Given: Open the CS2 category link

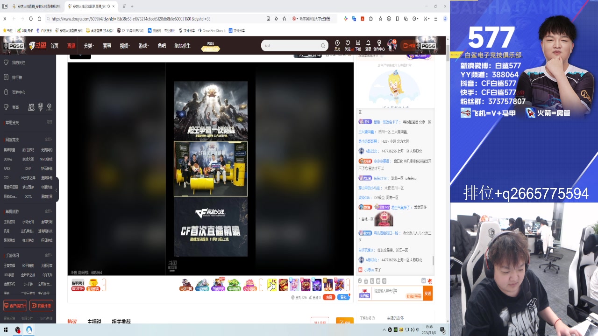Looking at the screenshot, I should [6, 178].
